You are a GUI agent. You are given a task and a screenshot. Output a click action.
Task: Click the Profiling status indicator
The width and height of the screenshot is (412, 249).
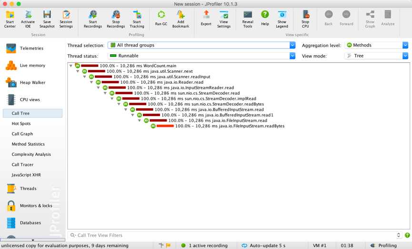pos(383,246)
